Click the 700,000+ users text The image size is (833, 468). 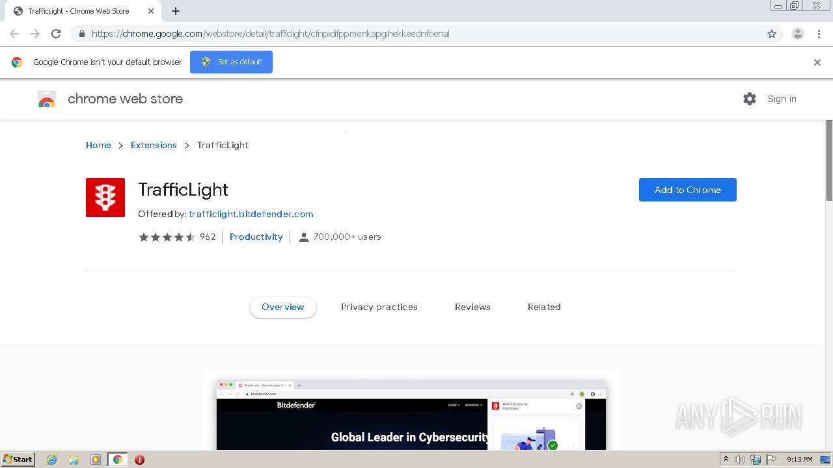click(348, 237)
